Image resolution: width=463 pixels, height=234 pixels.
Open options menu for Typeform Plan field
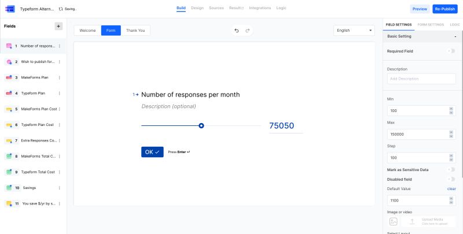[60, 93]
